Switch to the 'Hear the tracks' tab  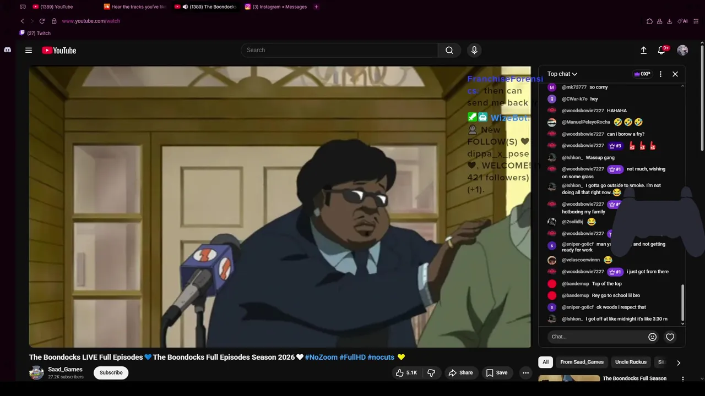(135, 7)
